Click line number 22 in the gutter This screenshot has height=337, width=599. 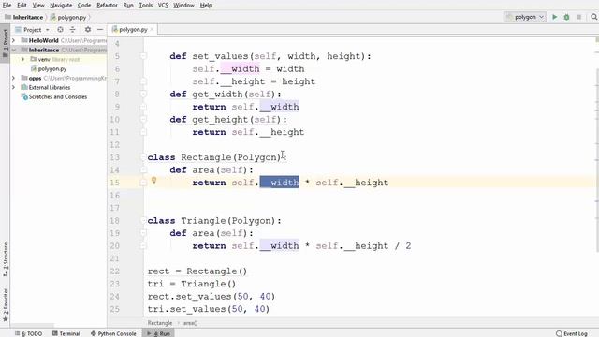(x=114, y=271)
